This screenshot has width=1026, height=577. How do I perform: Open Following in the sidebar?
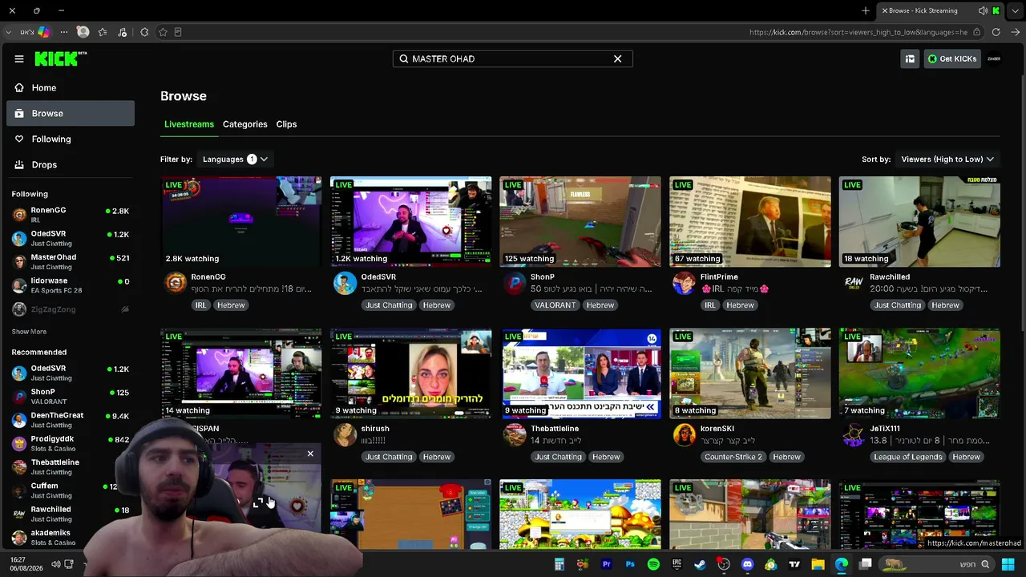pos(71,139)
